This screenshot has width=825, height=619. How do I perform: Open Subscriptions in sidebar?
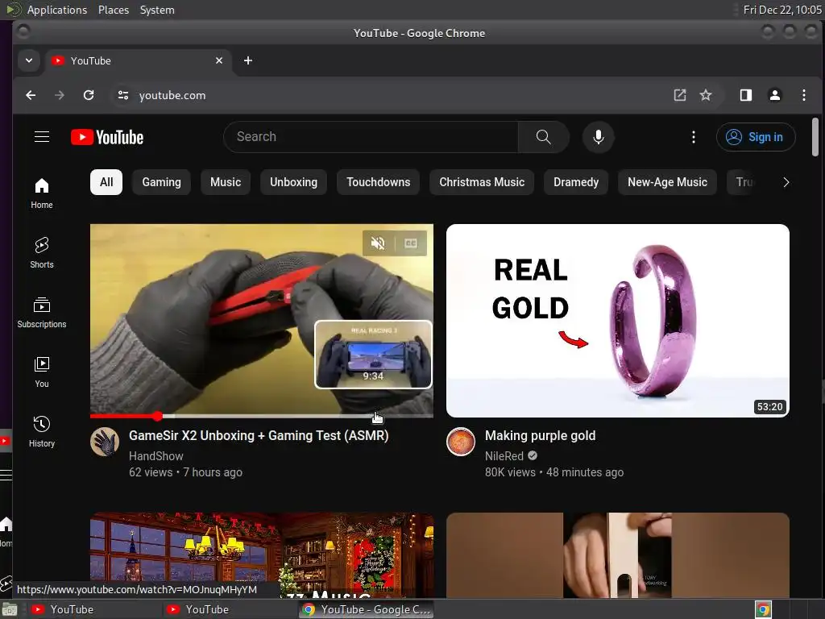42,313
